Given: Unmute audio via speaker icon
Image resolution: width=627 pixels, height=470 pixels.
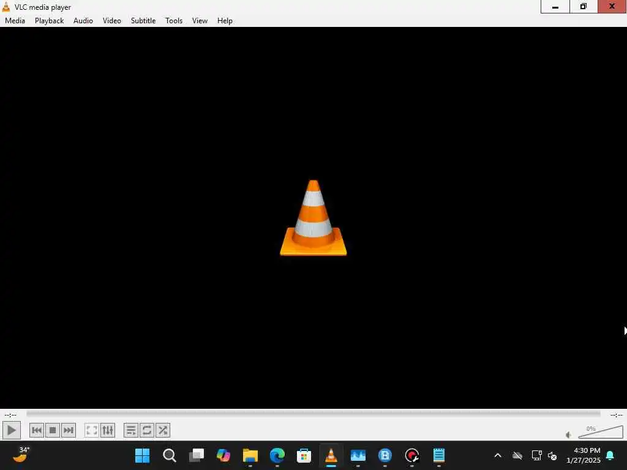Looking at the screenshot, I should 569,435.
